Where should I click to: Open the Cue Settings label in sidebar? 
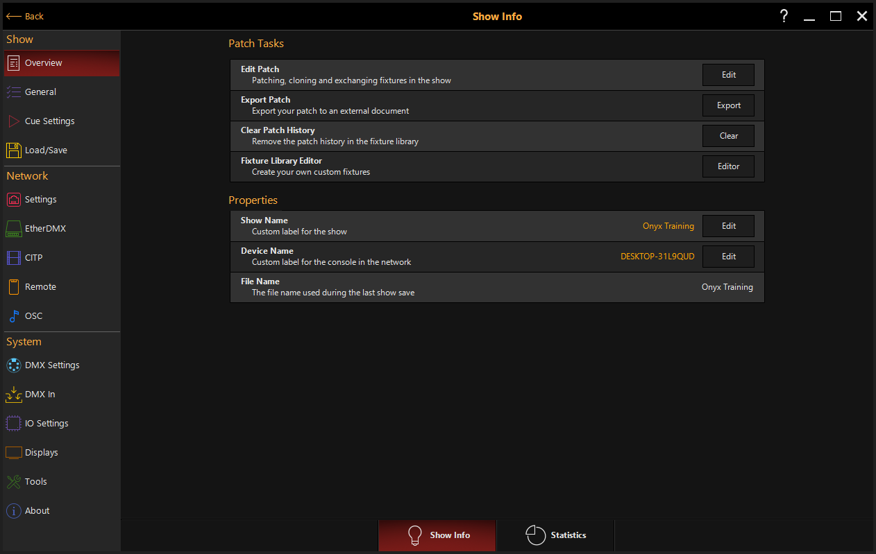pos(50,121)
